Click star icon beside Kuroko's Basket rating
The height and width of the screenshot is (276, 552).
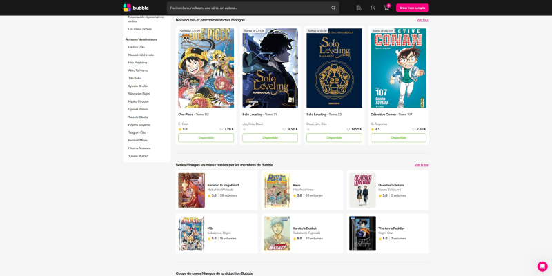click(295, 239)
